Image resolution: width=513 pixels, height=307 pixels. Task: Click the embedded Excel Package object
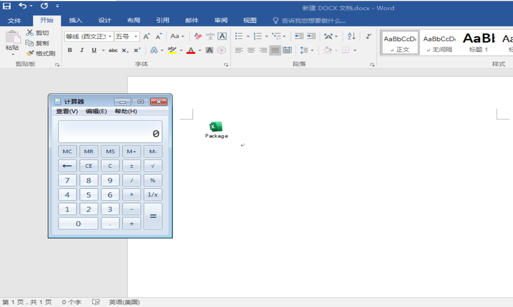point(216,130)
